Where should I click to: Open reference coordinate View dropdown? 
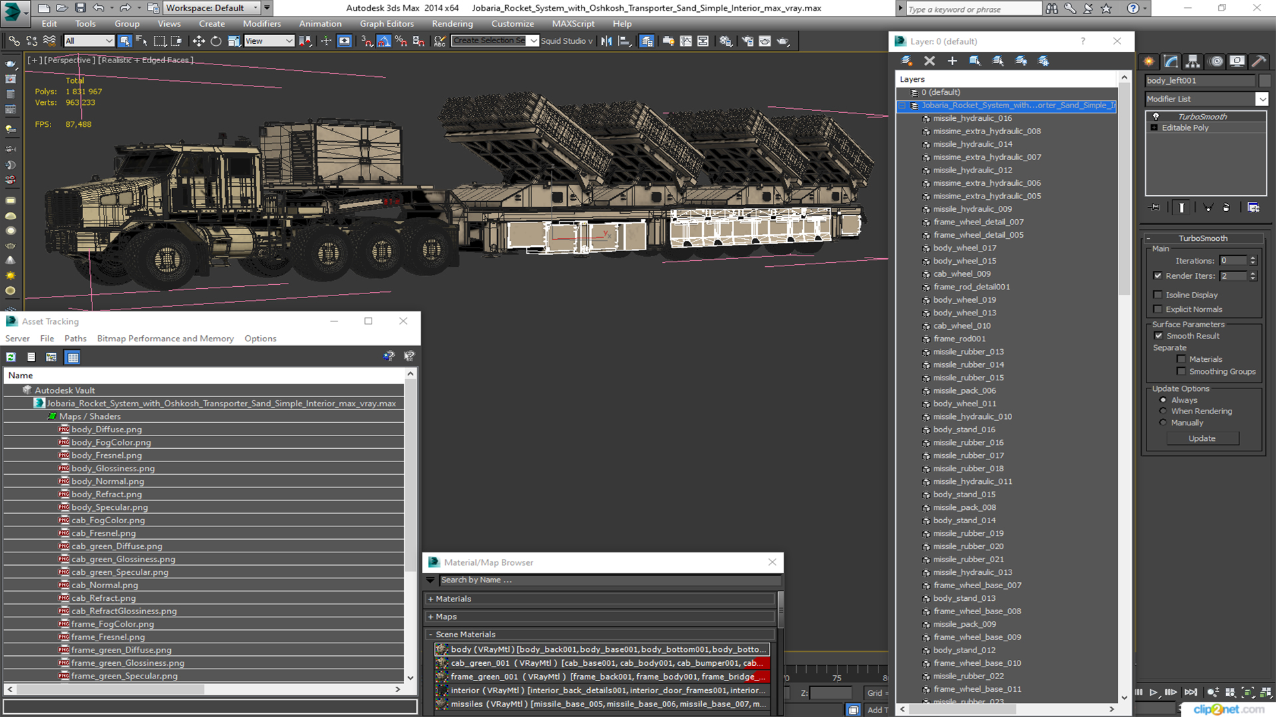[x=268, y=41]
